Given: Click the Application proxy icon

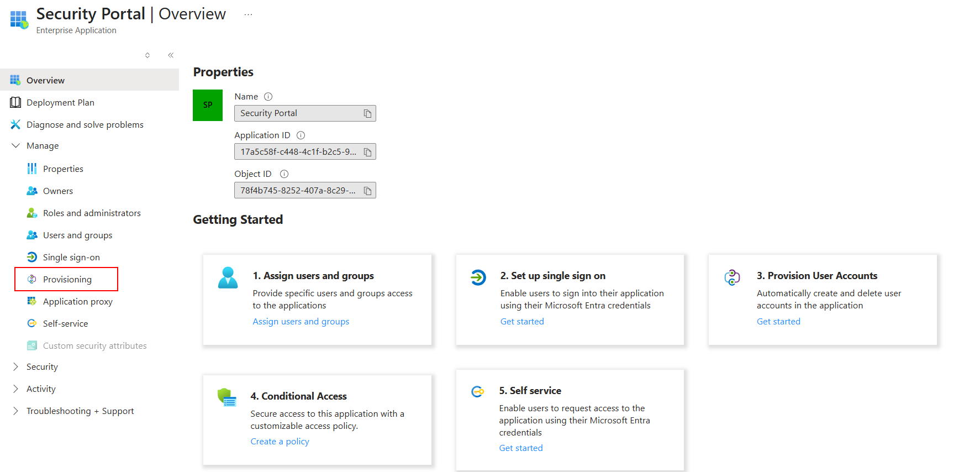Looking at the screenshot, I should tap(32, 301).
